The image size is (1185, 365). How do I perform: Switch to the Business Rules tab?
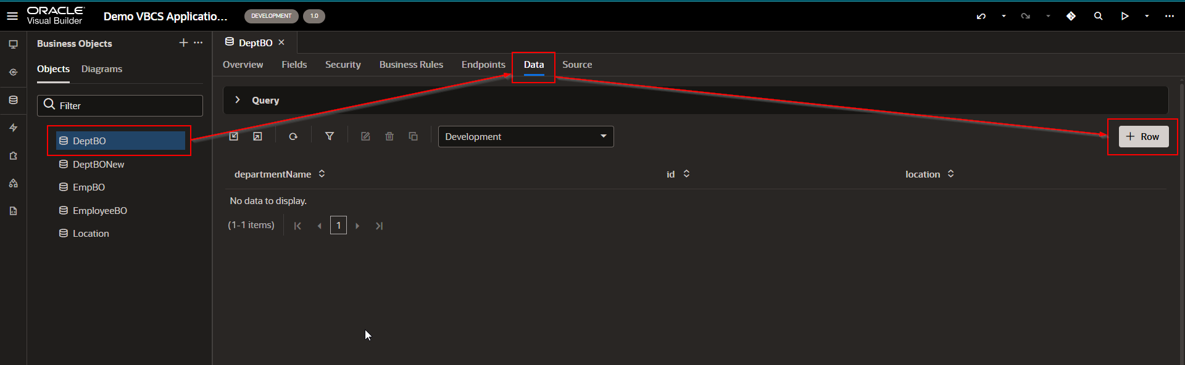pos(411,65)
